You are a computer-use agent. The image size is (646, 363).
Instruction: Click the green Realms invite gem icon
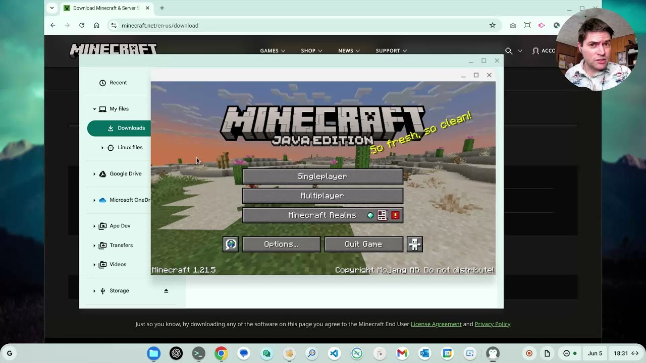(370, 215)
